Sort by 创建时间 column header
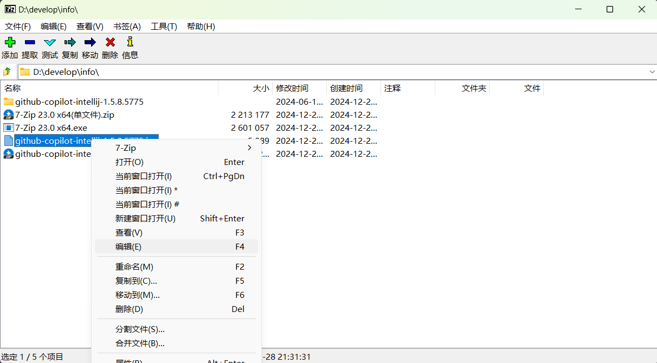Screen dimensions: 657x363 point(353,88)
